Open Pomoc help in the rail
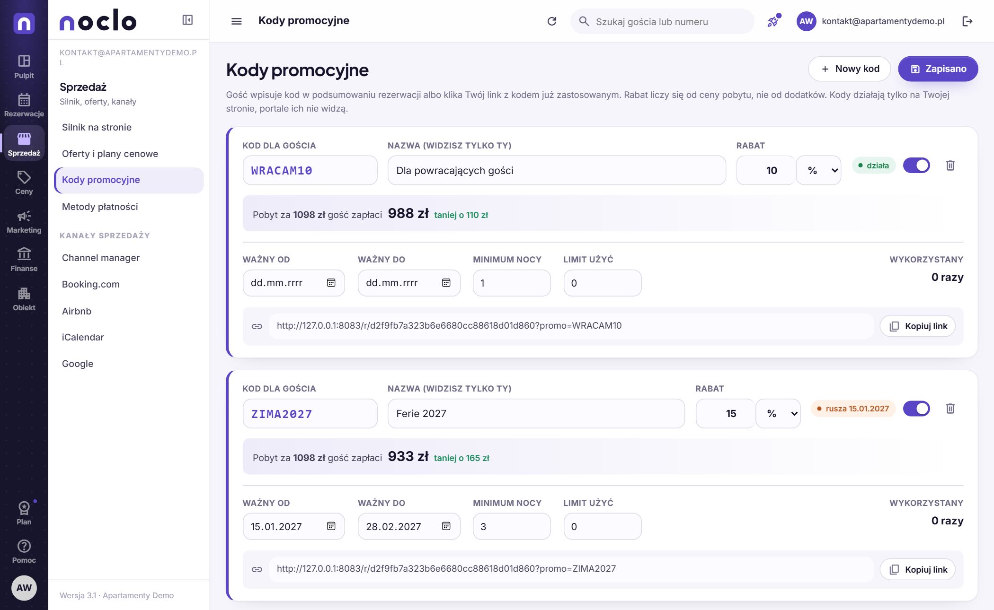Viewport: 994px width, 610px height. click(24, 552)
